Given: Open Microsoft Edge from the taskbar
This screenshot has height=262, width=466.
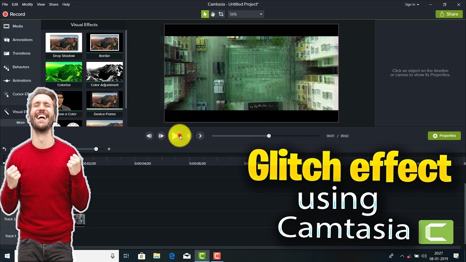Looking at the screenshot, I should 172,256.
